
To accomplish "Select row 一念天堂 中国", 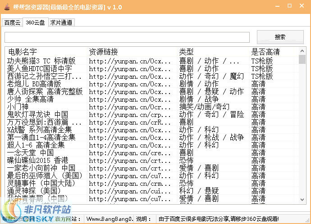I will 152,153.
